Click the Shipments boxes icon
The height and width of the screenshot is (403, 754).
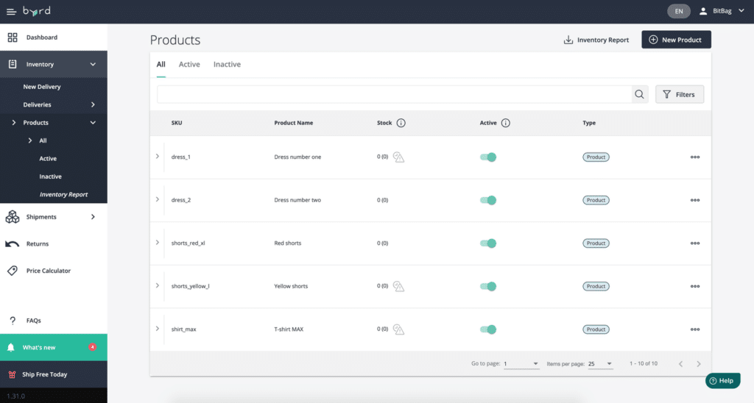pyautogui.click(x=13, y=217)
